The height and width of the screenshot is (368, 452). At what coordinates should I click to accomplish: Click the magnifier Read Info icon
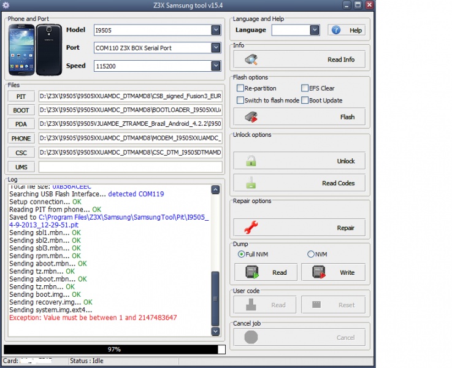(x=251, y=59)
